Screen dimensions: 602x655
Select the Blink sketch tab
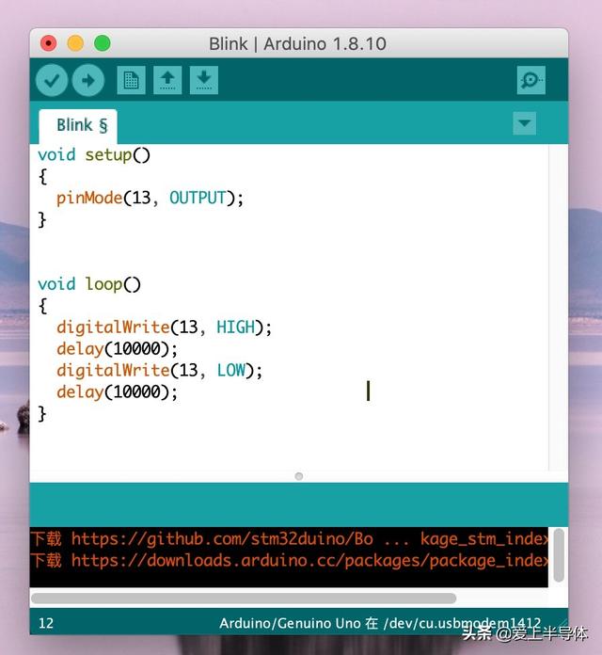[x=78, y=126]
